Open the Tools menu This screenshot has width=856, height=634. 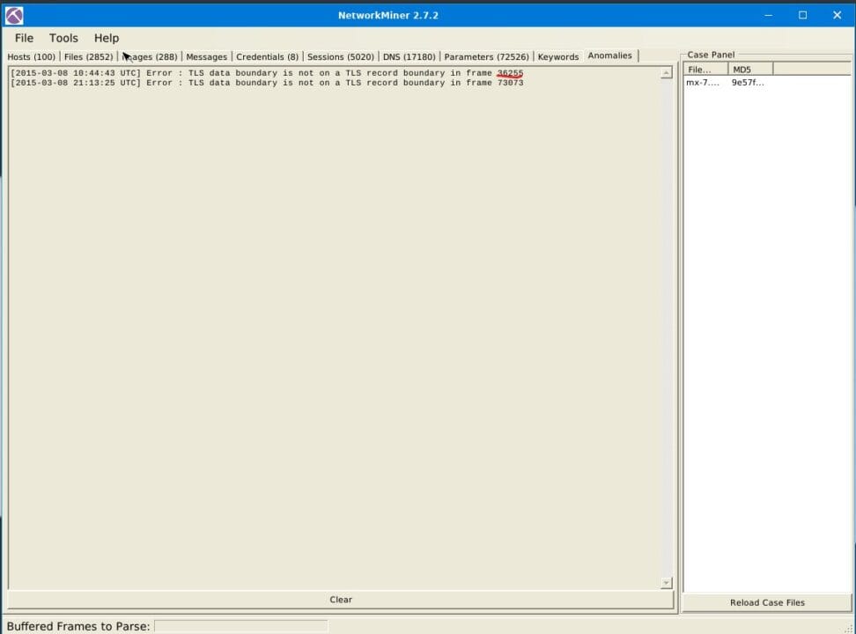63,38
